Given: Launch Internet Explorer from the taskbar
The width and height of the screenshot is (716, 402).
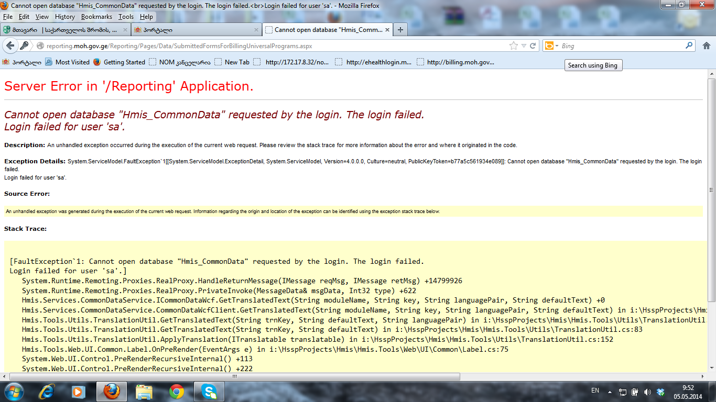Looking at the screenshot, I should (47, 391).
